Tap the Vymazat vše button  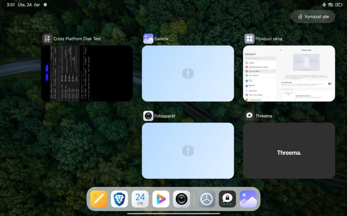pos(313,17)
